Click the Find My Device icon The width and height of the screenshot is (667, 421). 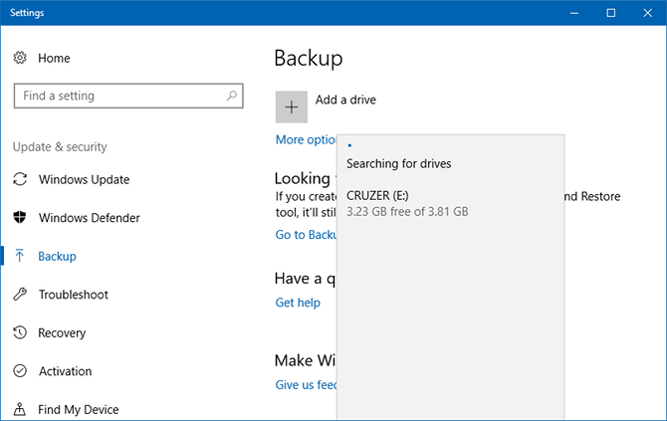tap(20, 409)
